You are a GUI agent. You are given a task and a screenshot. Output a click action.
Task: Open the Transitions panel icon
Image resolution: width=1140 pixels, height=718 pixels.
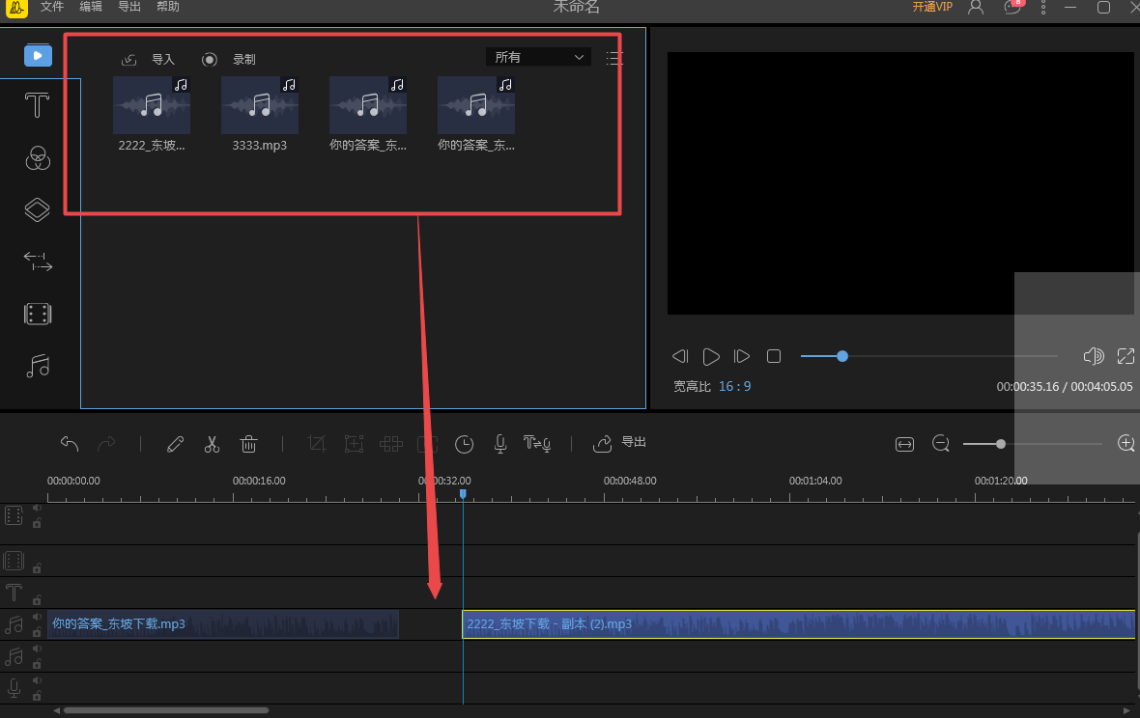point(38,262)
